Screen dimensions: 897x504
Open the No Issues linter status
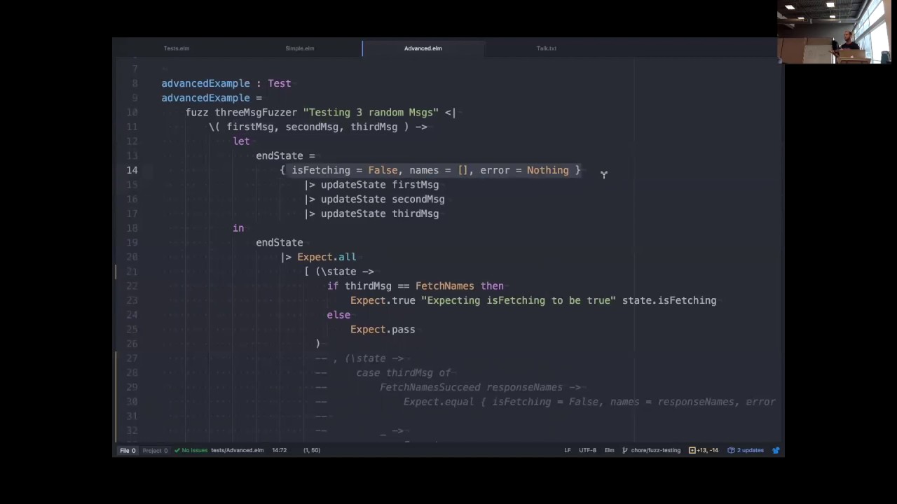(191, 450)
